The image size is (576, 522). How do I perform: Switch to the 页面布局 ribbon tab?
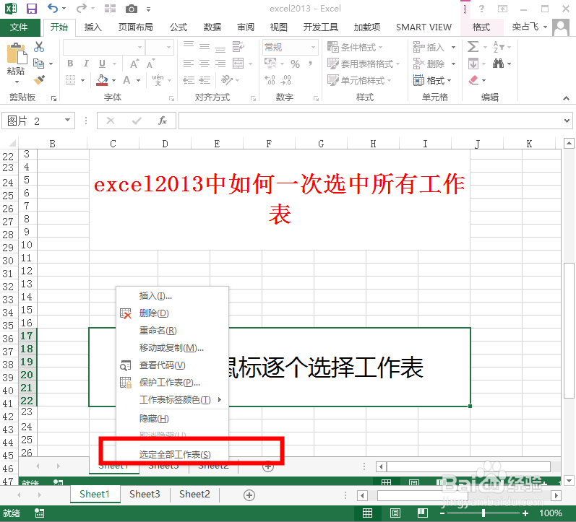(x=135, y=27)
